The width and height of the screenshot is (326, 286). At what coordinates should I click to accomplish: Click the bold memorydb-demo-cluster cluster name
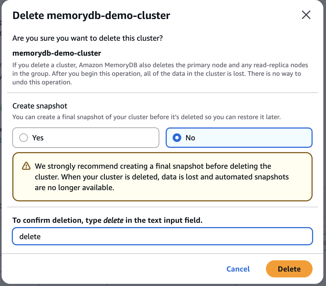57,53
